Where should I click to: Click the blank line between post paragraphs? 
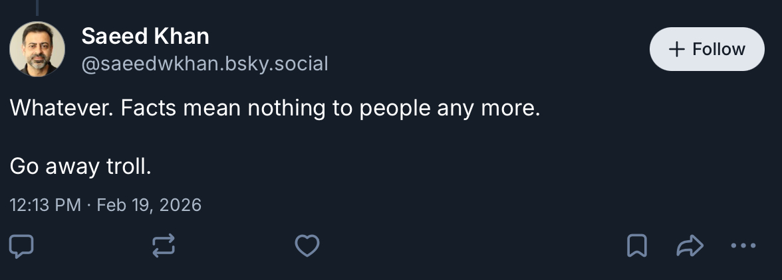point(199,137)
